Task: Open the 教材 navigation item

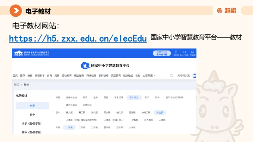Action: point(138,75)
